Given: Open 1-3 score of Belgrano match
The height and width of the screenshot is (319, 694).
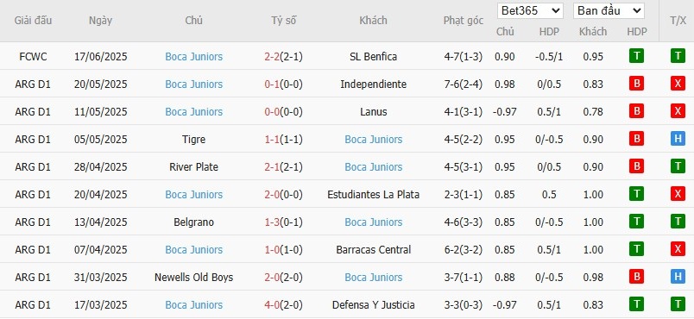Looking at the screenshot, I should pos(272,222).
